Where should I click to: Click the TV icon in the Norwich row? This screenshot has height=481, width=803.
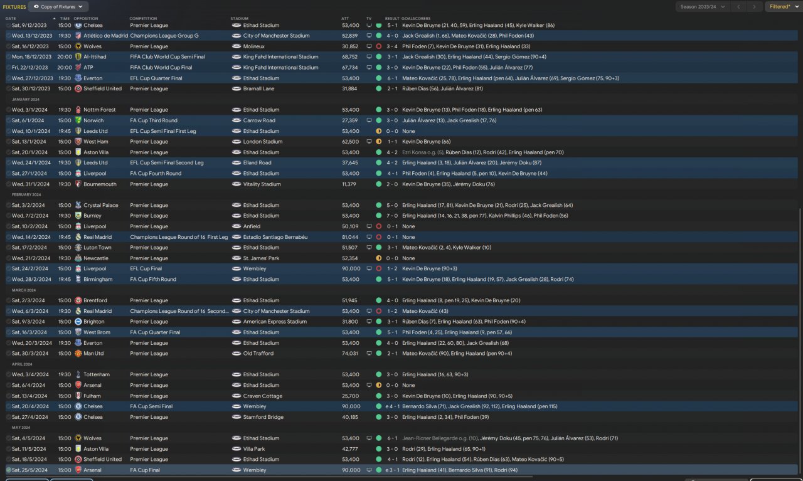pyautogui.click(x=370, y=120)
